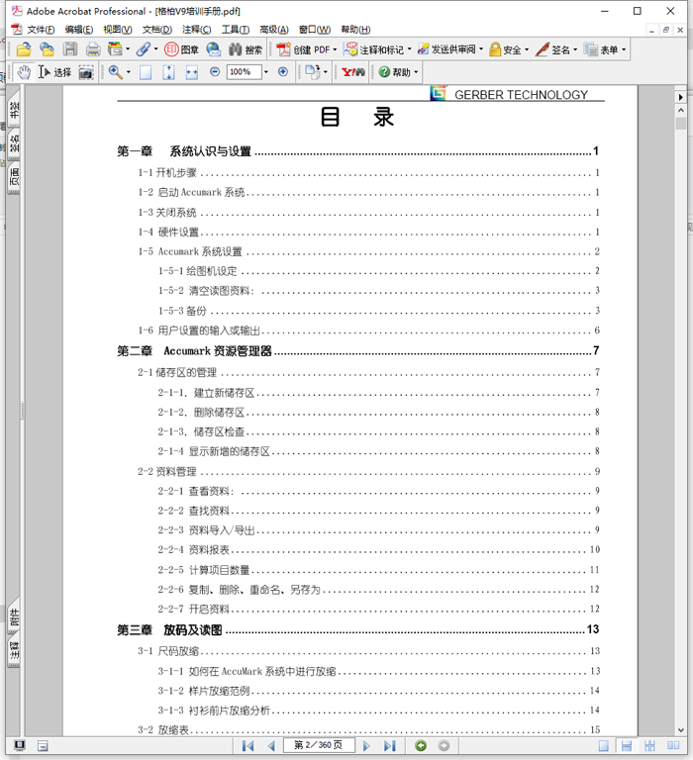Click the Print icon in toolbar
This screenshot has width=693, height=760.
pos(93,49)
